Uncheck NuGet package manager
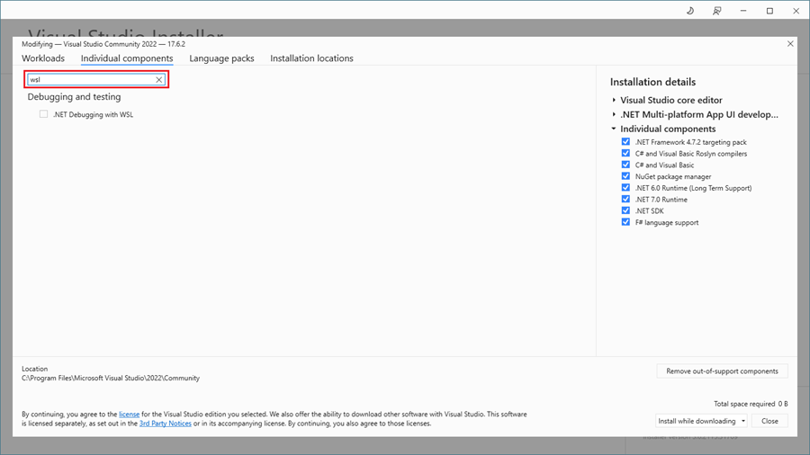The height and width of the screenshot is (455, 810). point(625,176)
